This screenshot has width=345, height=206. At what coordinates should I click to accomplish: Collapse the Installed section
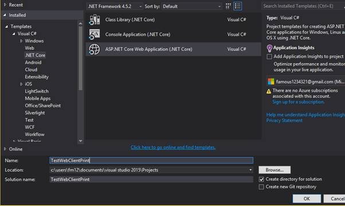5,15
